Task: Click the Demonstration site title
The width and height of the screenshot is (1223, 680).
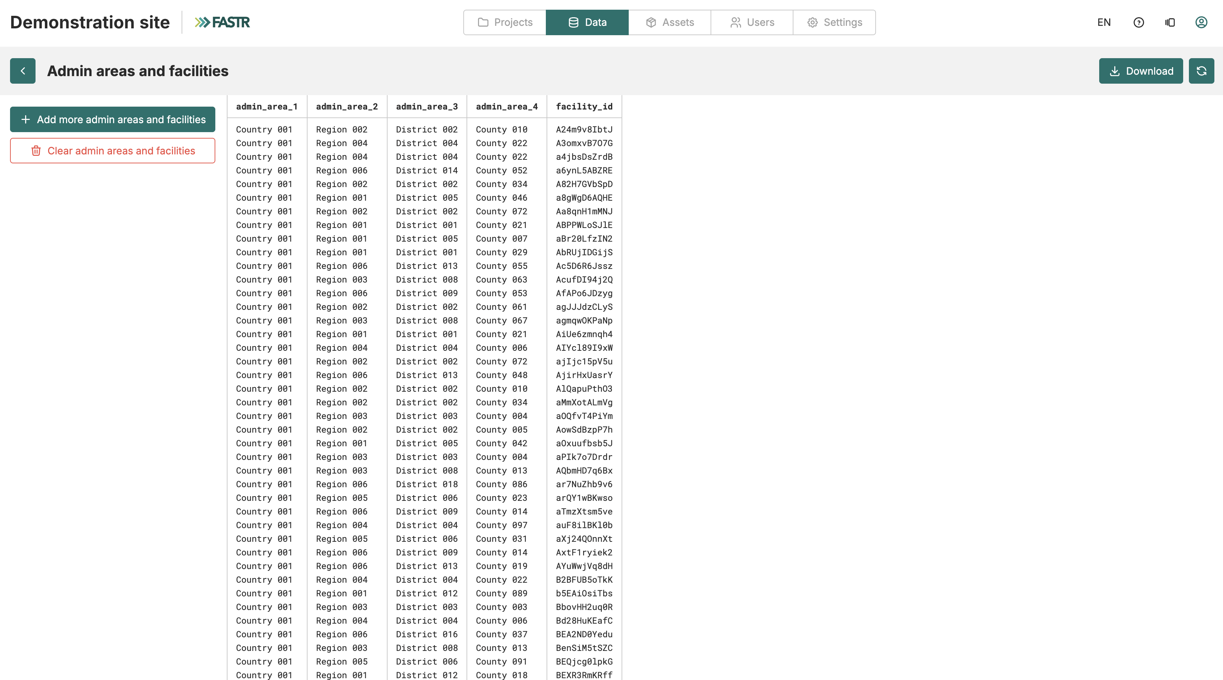Action: (90, 22)
